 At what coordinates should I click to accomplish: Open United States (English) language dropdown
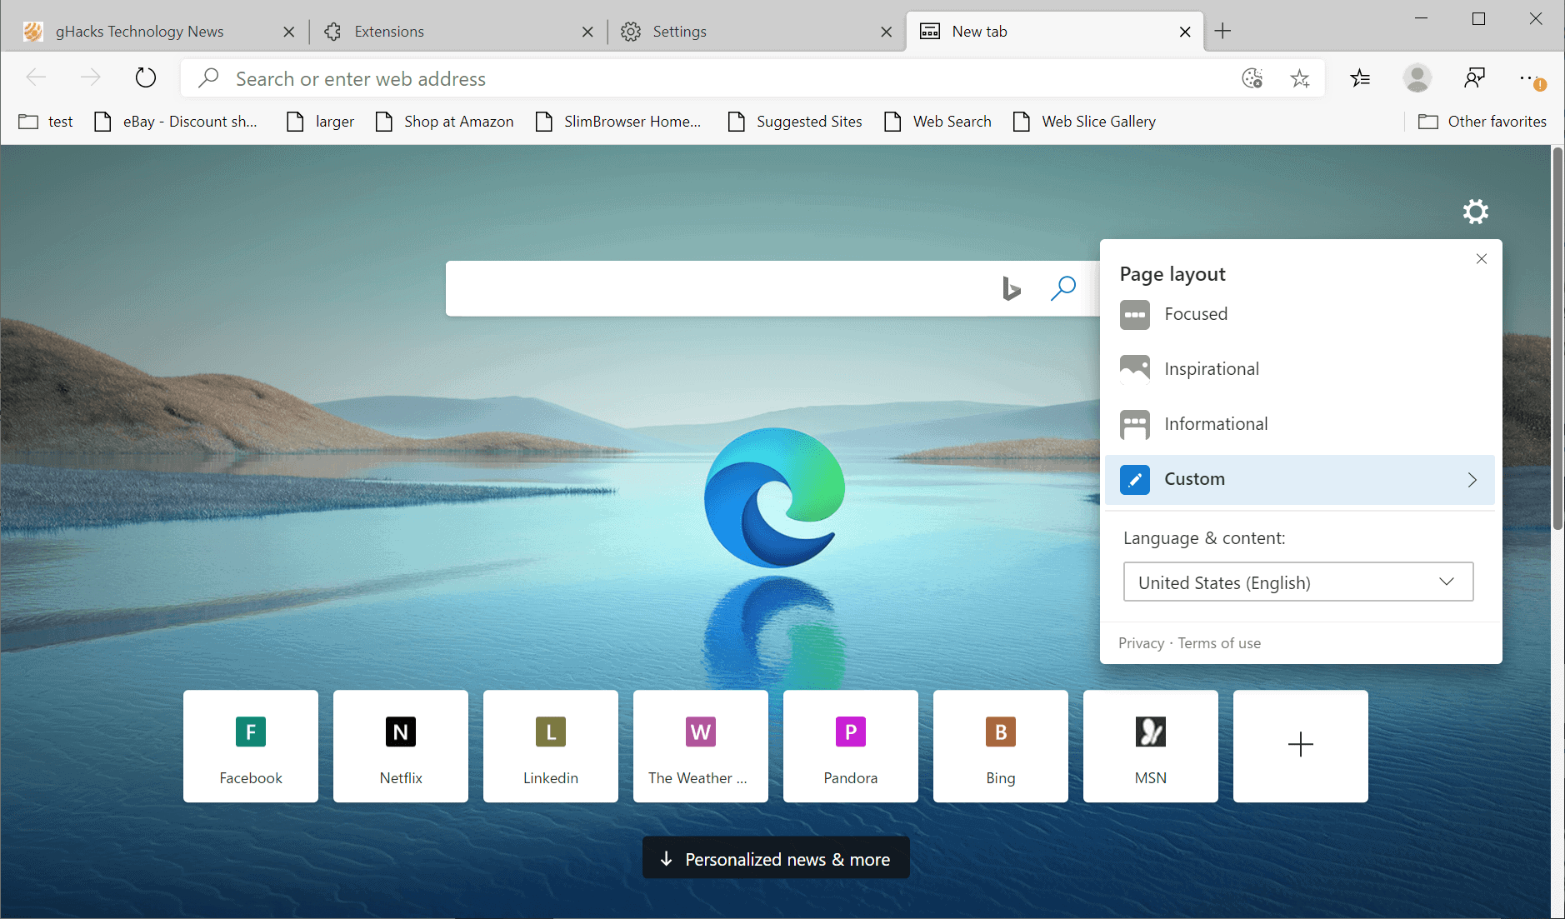click(x=1298, y=582)
